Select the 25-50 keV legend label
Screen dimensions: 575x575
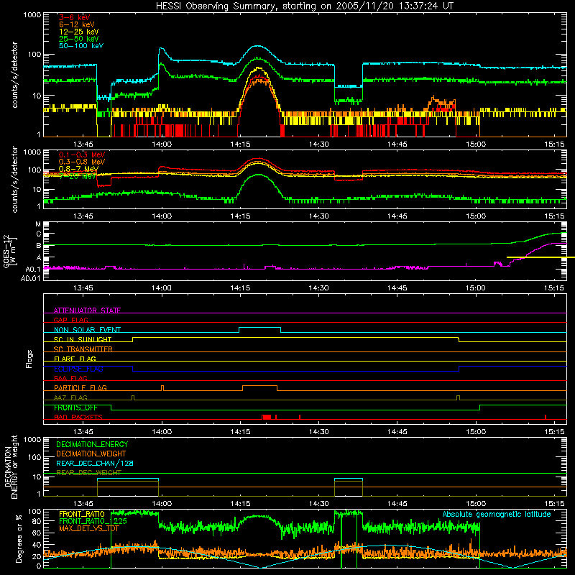point(79,39)
